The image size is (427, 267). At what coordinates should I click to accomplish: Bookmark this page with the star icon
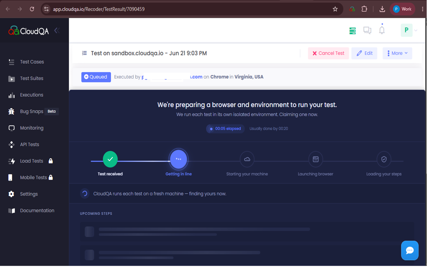coord(335,9)
